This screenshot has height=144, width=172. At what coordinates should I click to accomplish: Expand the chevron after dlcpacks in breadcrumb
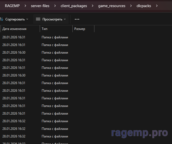[157, 6]
